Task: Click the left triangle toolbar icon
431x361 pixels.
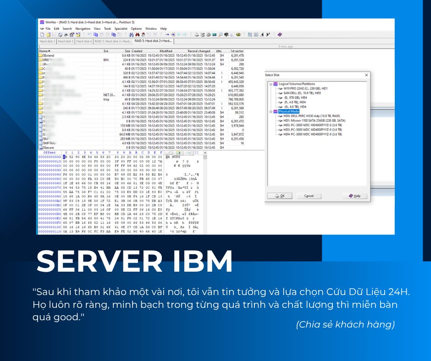Action: (x=262, y=35)
